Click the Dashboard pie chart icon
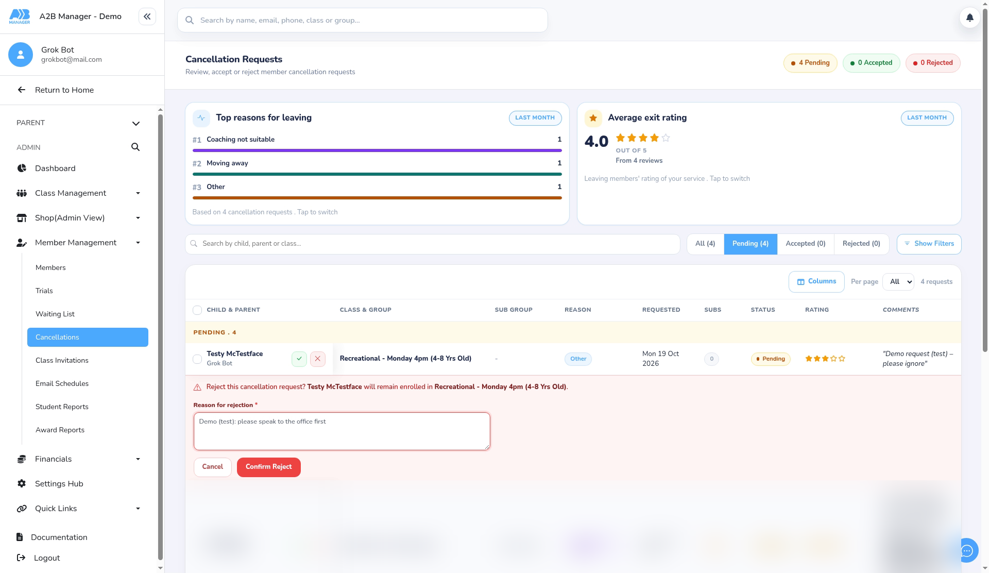This screenshot has height=573, width=989. (x=22, y=168)
